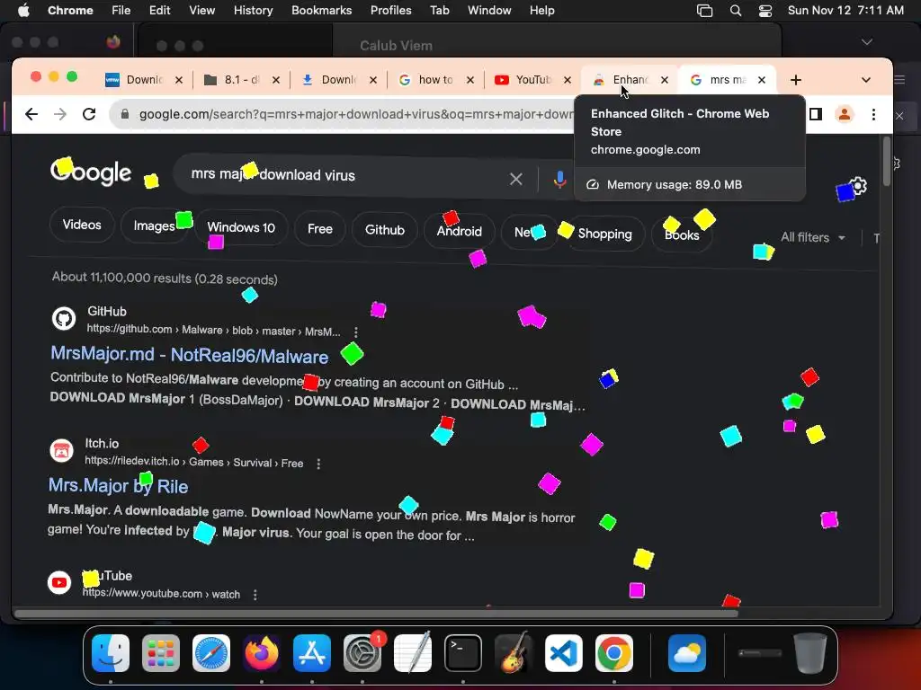Viewport: 921px width, 690px height.
Task: Open Control Center in the menu bar
Action: [x=765, y=11]
